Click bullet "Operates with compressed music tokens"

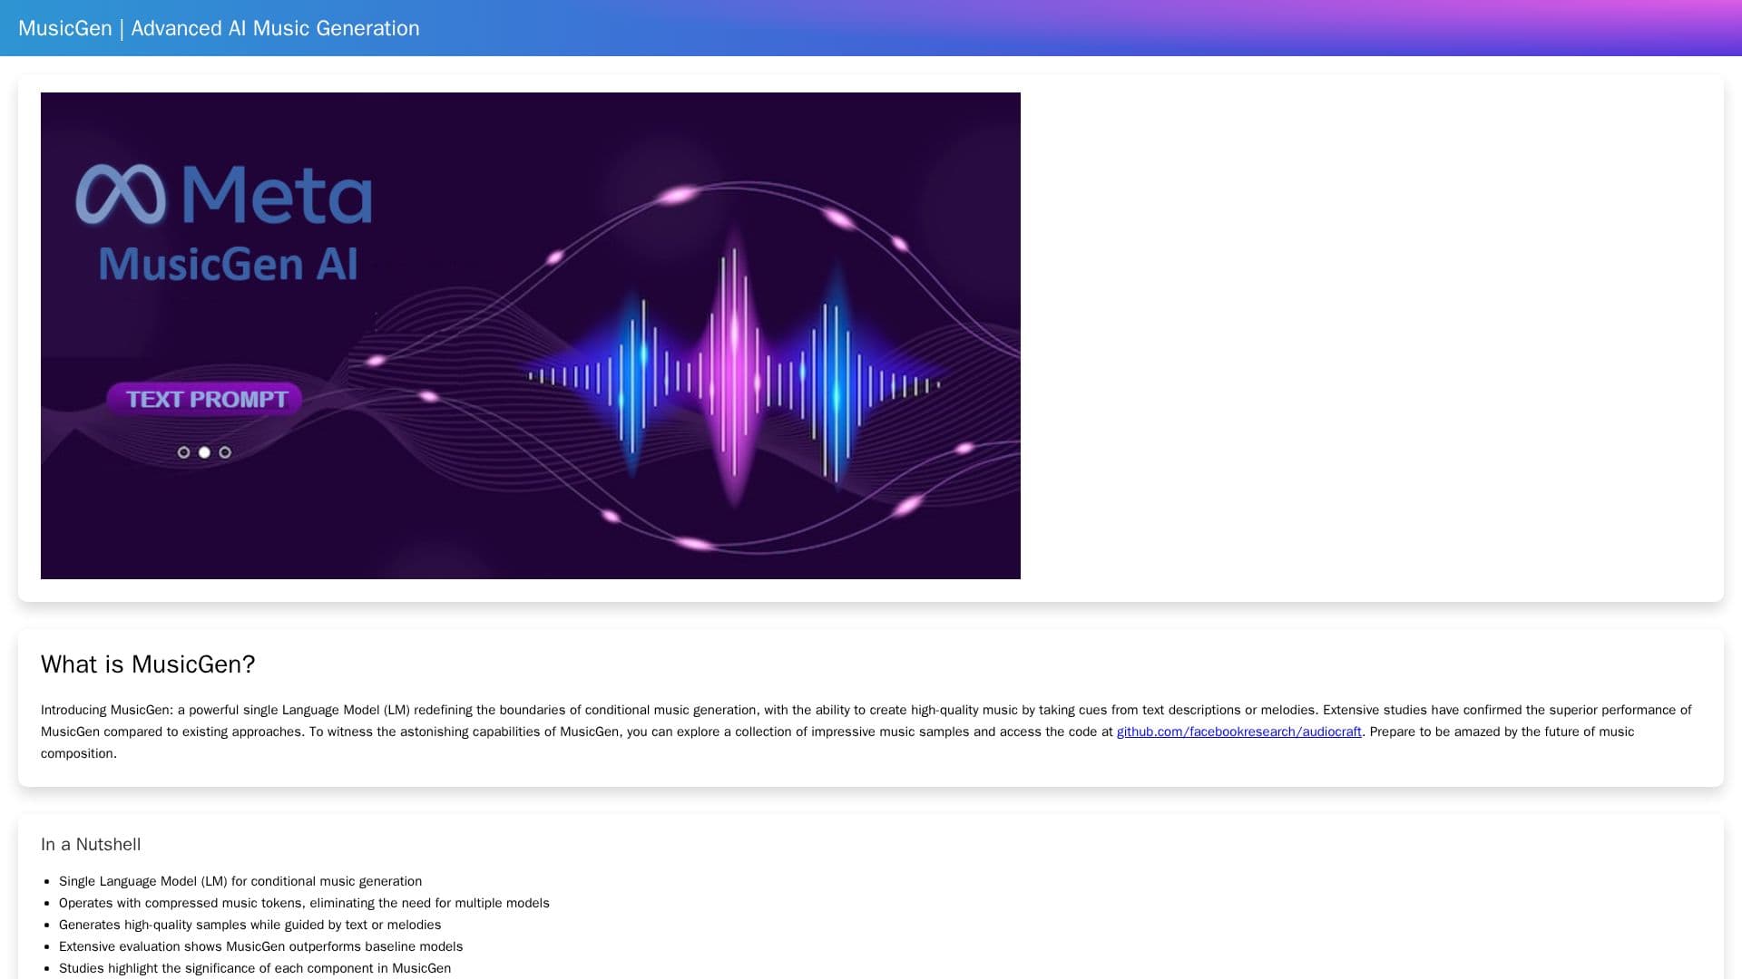coord(304,903)
